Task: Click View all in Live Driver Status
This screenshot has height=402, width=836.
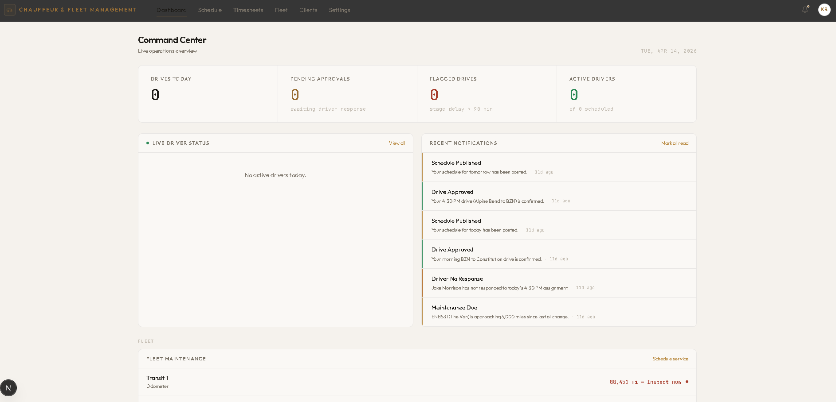Action: tap(396, 143)
